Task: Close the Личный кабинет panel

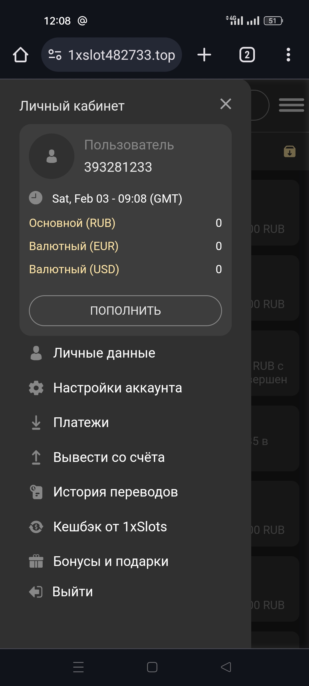Action: pos(226,104)
